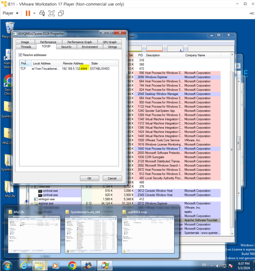Sort Process Explorer by Company Name column
Screen dimensions: 255x271
point(202,55)
